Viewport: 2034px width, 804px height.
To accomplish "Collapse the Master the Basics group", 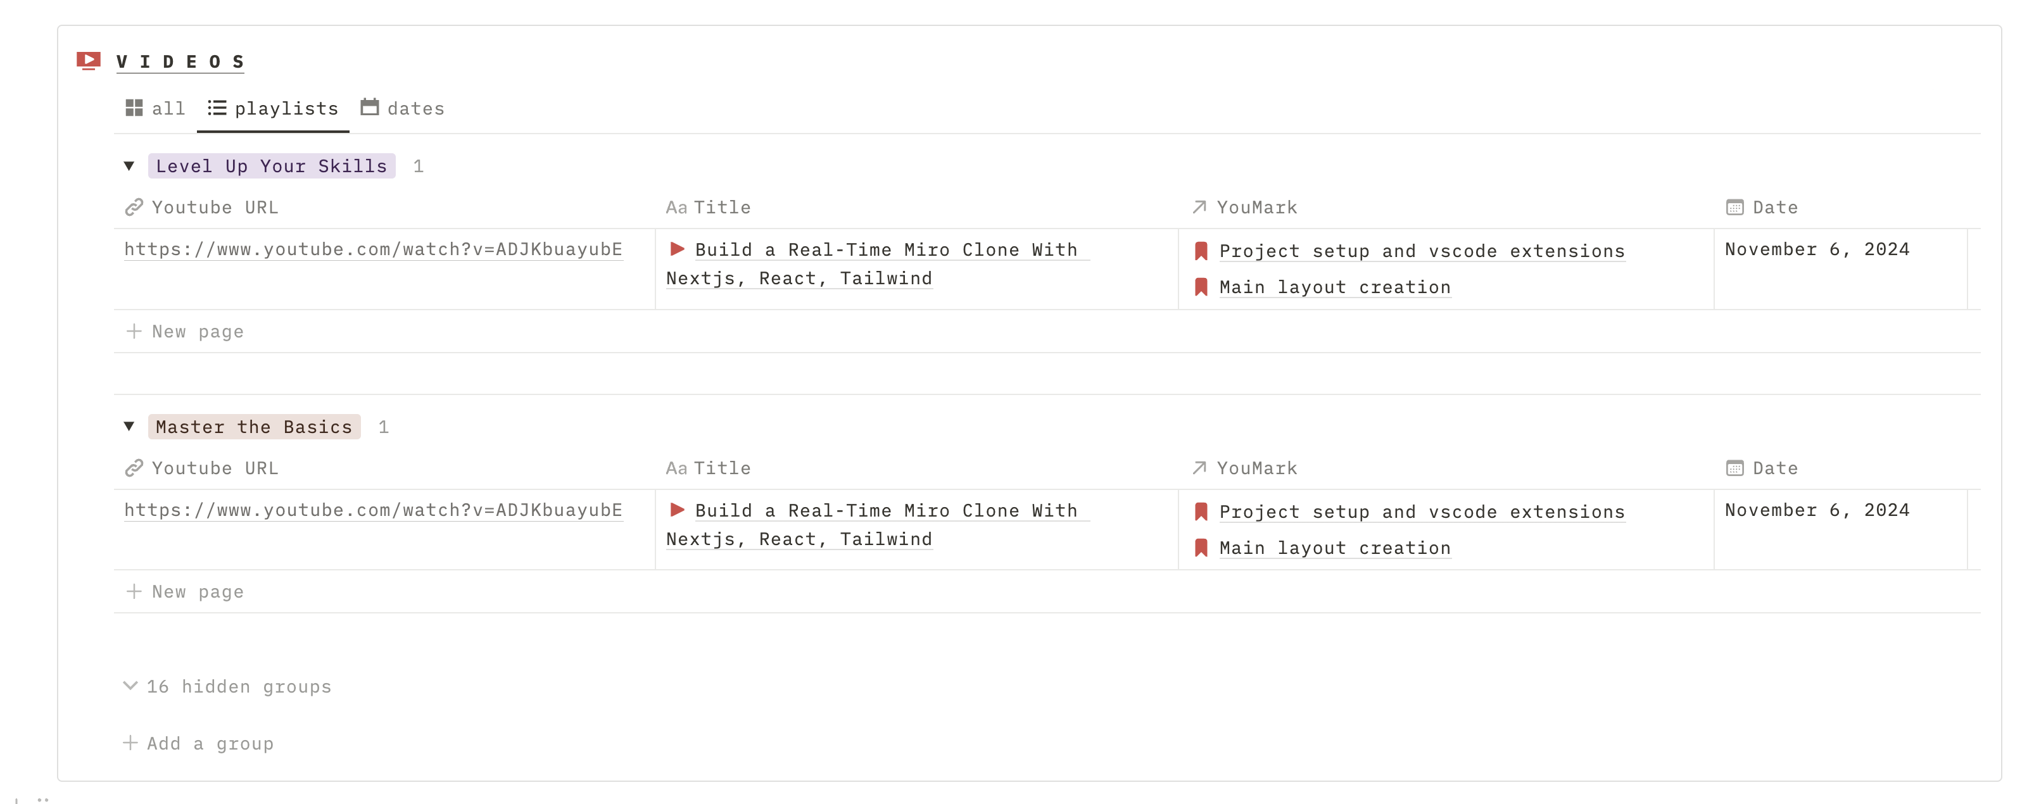I will tap(129, 426).
